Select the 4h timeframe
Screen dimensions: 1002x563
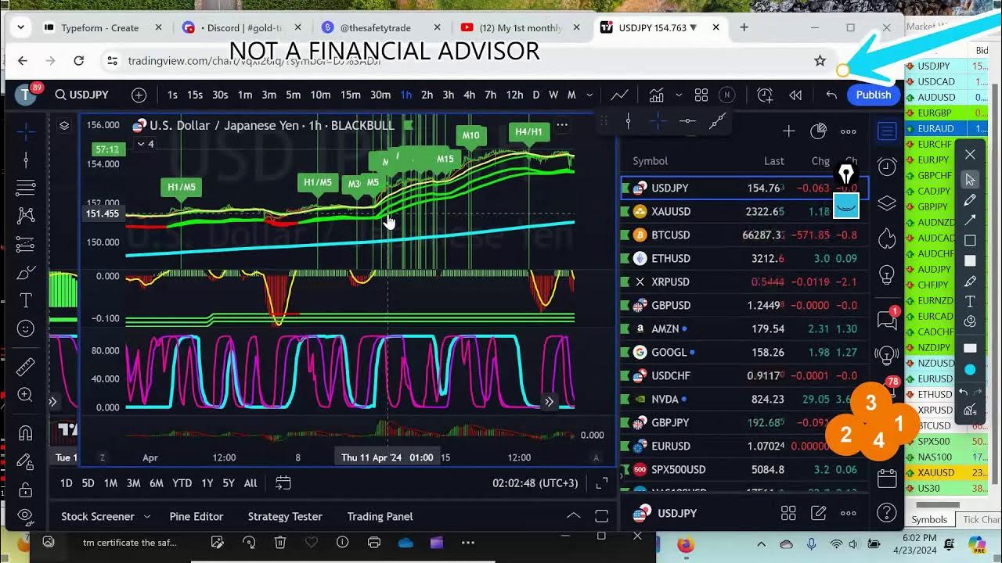469,95
